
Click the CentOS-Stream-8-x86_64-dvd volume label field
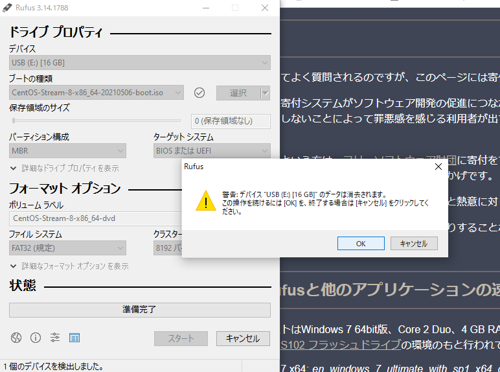click(x=96, y=218)
